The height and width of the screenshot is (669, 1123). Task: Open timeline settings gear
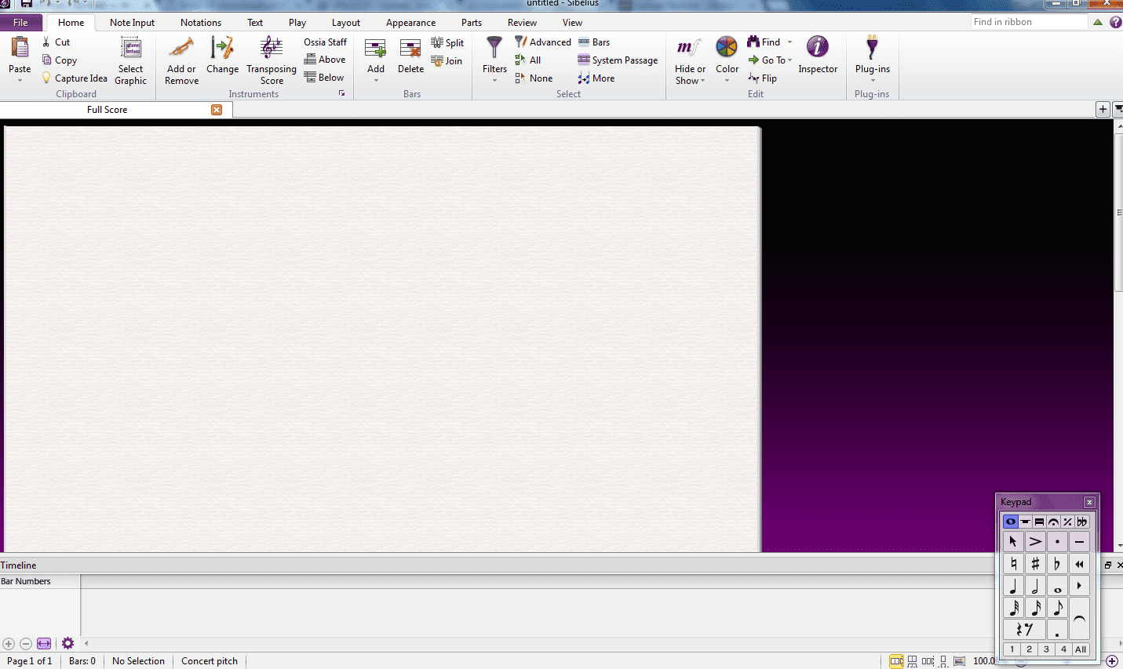[x=67, y=643]
